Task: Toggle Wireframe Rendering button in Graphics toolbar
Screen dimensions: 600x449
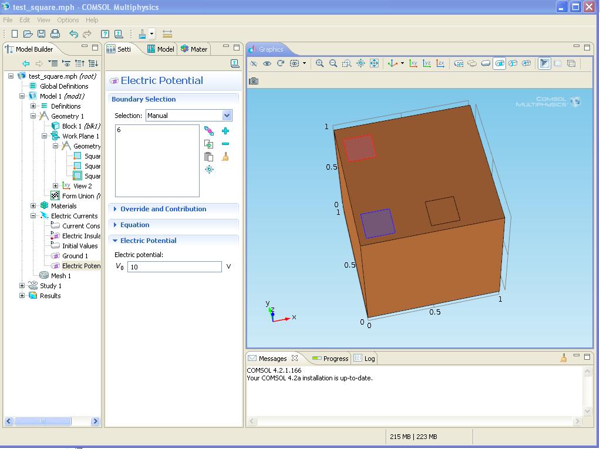Action: coord(571,63)
